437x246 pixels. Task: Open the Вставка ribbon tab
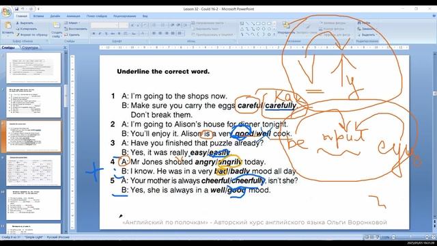38,16
